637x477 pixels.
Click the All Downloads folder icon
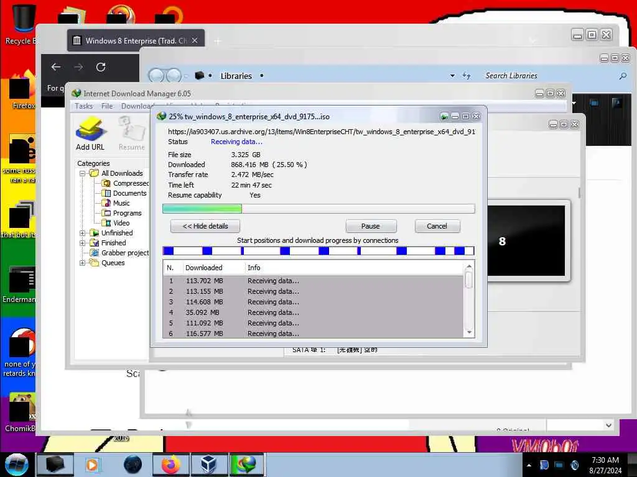tap(95, 173)
